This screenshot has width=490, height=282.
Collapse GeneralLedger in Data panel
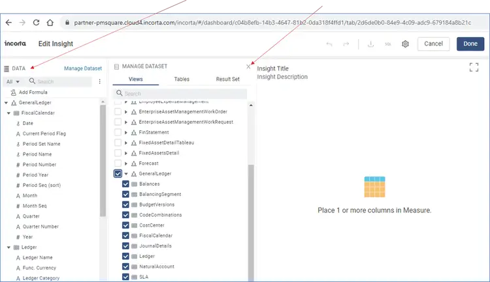(6, 103)
